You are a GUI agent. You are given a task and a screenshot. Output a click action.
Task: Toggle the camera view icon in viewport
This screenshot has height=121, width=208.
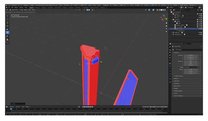(x=166, y=29)
